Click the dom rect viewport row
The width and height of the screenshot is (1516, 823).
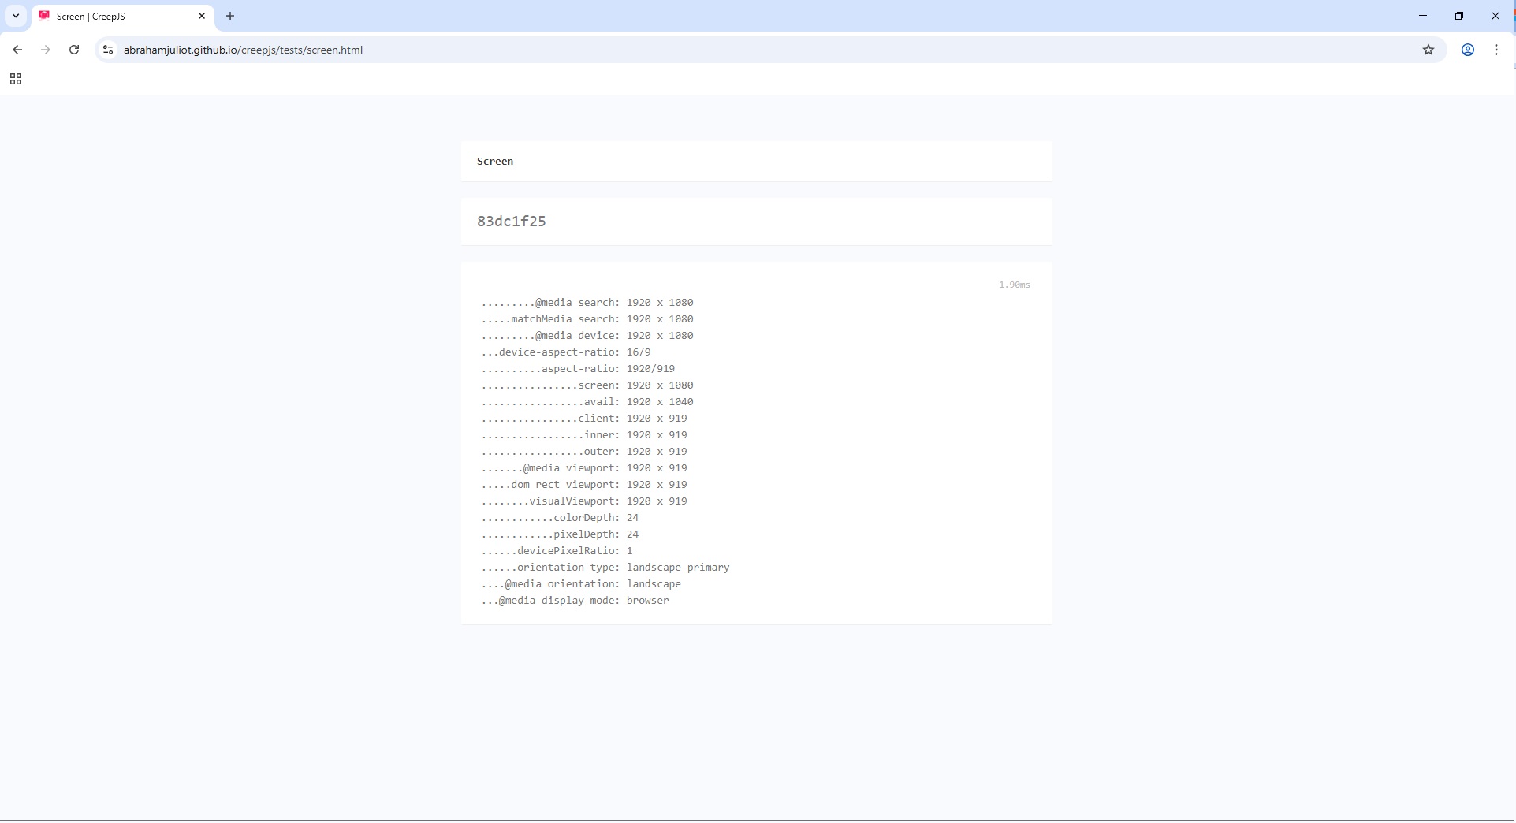(584, 485)
